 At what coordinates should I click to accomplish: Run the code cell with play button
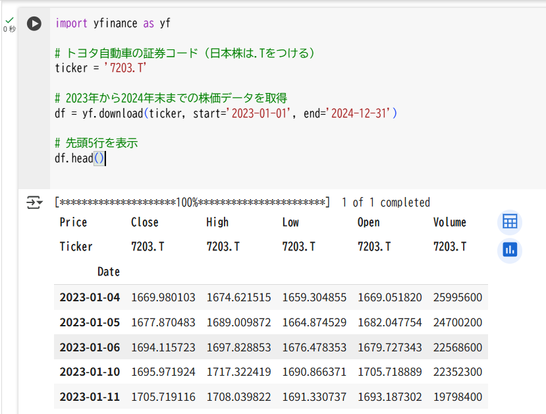pos(34,24)
